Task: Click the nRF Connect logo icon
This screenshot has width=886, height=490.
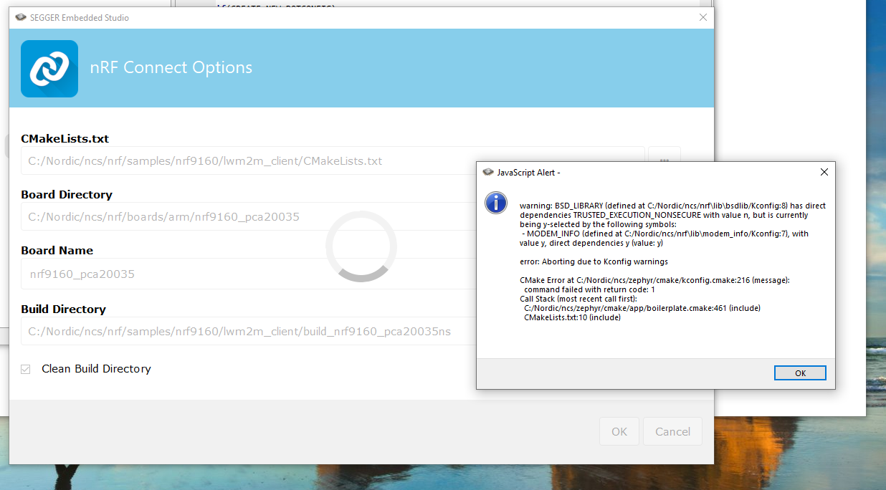Action: pyautogui.click(x=49, y=68)
